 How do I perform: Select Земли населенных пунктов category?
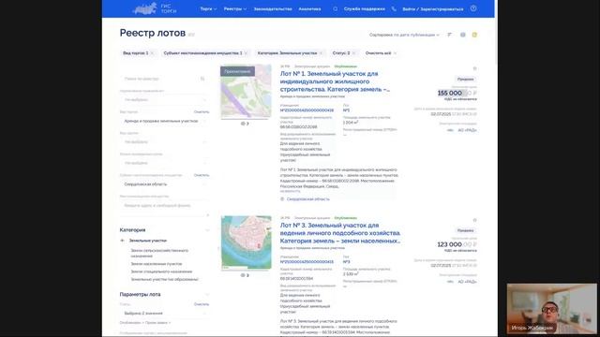click(x=157, y=264)
